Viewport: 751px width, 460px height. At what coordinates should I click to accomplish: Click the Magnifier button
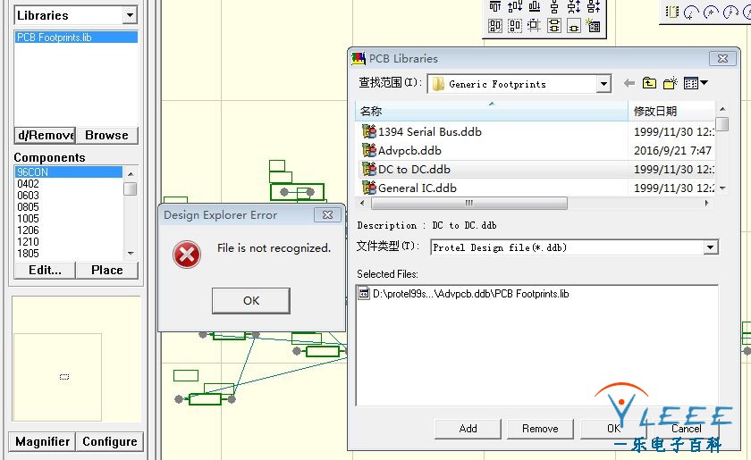pyautogui.click(x=42, y=441)
